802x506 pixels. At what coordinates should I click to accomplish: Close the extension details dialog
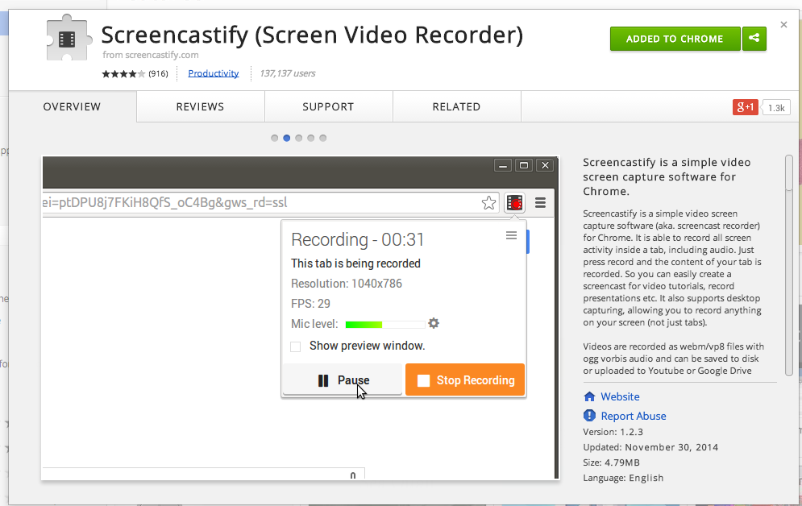(783, 24)
